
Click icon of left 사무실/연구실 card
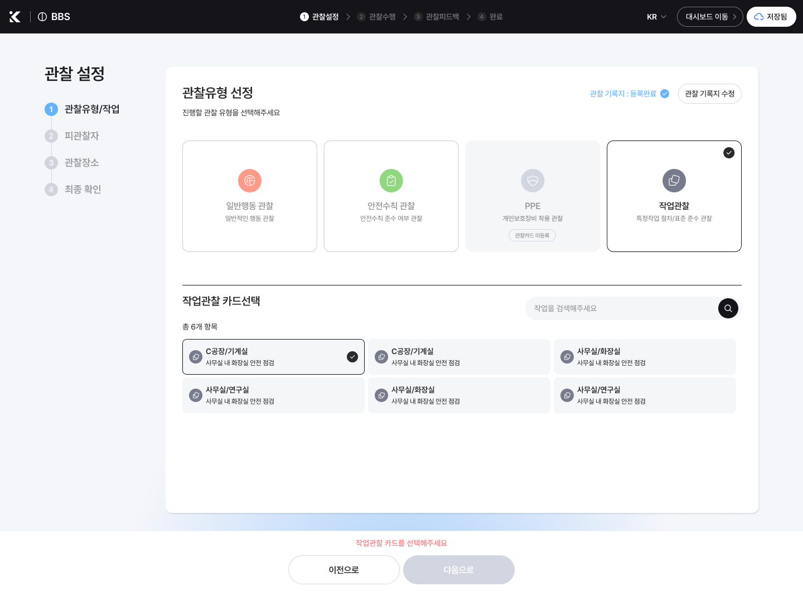click(x=196, y=395)
